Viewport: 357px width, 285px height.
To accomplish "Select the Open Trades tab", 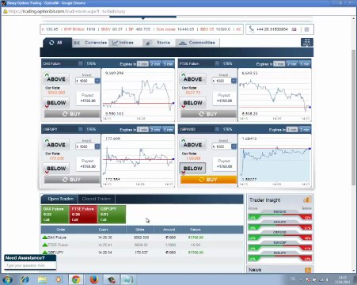I will (60, 199).
